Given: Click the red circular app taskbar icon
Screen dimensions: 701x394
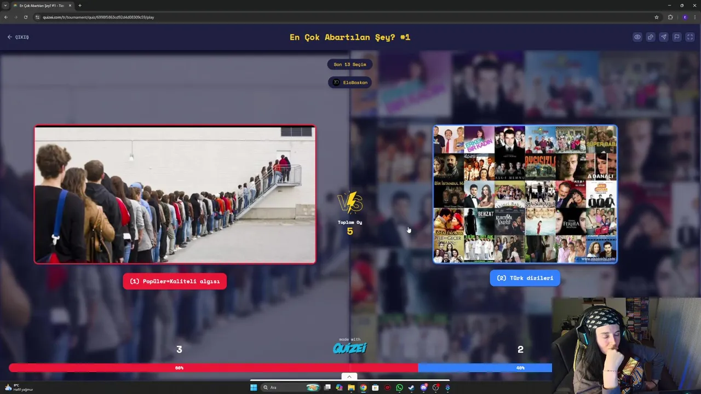Looking at the screenshot, I should (387, 387).
